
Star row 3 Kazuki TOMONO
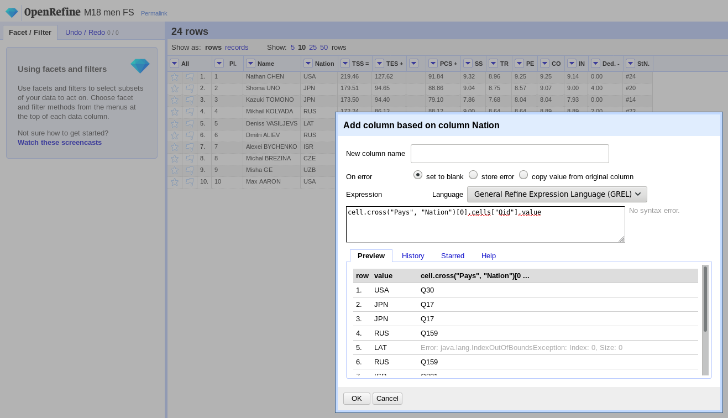click(175, 100)
